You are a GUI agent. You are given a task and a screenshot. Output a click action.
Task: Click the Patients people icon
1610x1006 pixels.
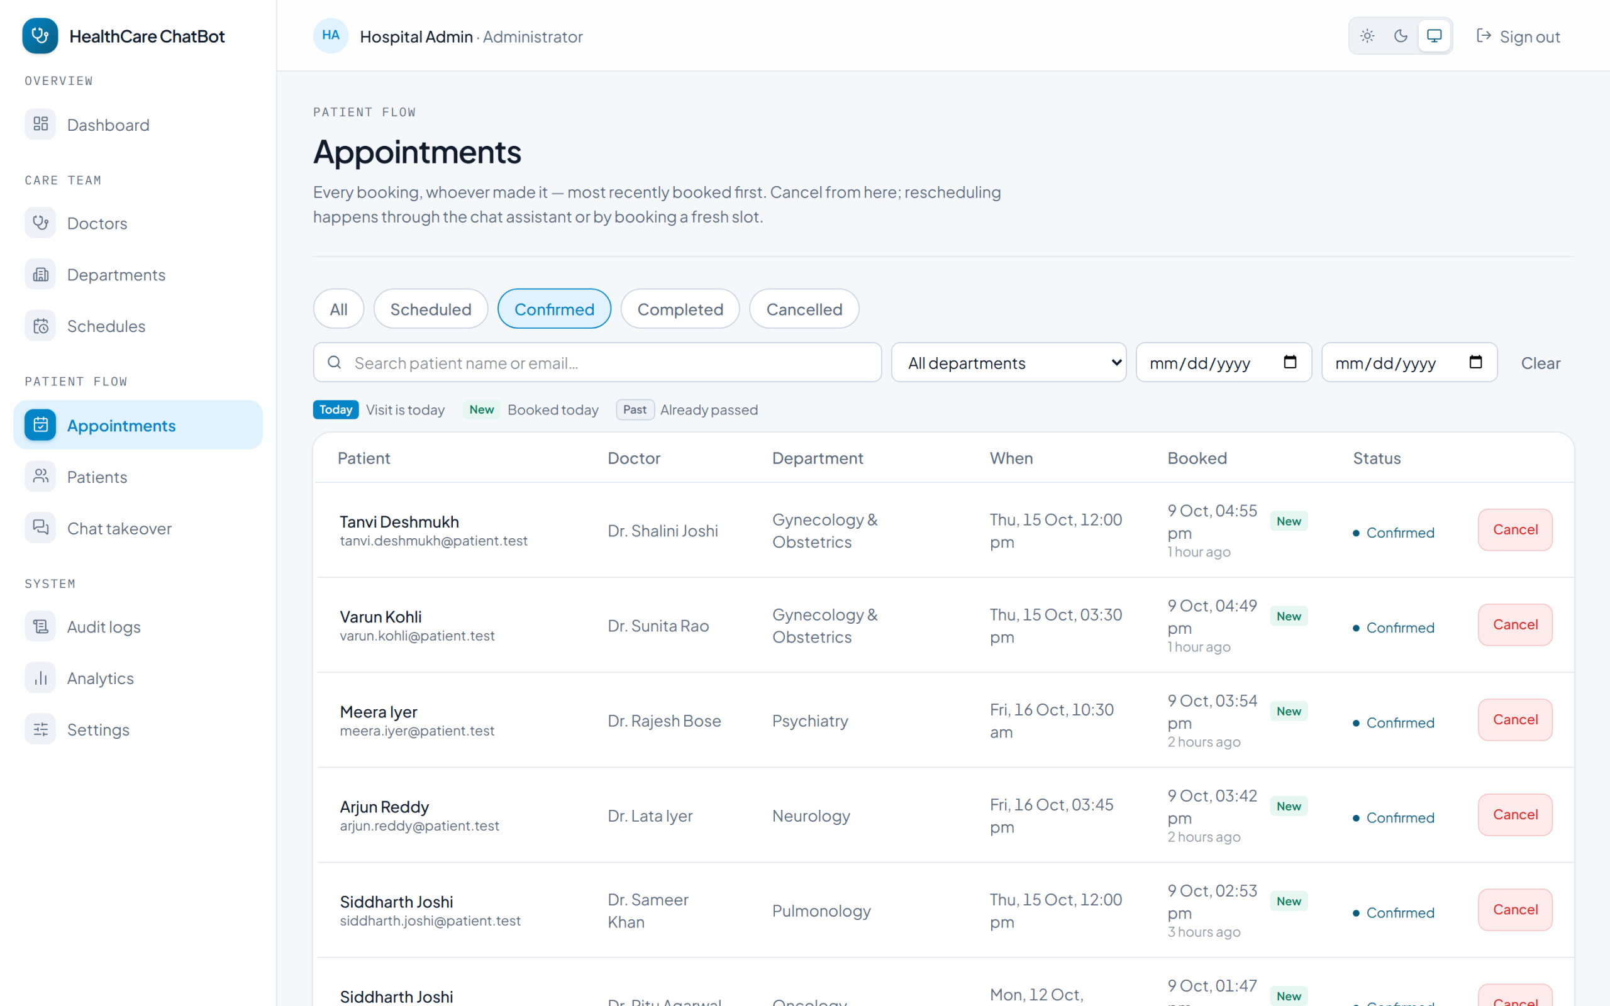(x=41, y=477)
